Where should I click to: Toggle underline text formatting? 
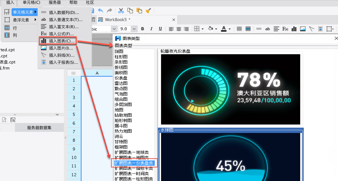click(160, 29)
